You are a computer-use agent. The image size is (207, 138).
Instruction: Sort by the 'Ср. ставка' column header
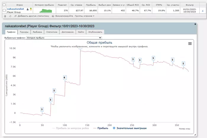[76, 5]
